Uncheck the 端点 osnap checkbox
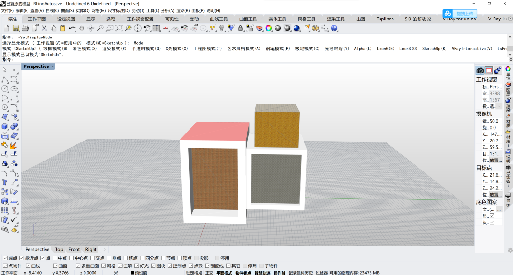 5,258
